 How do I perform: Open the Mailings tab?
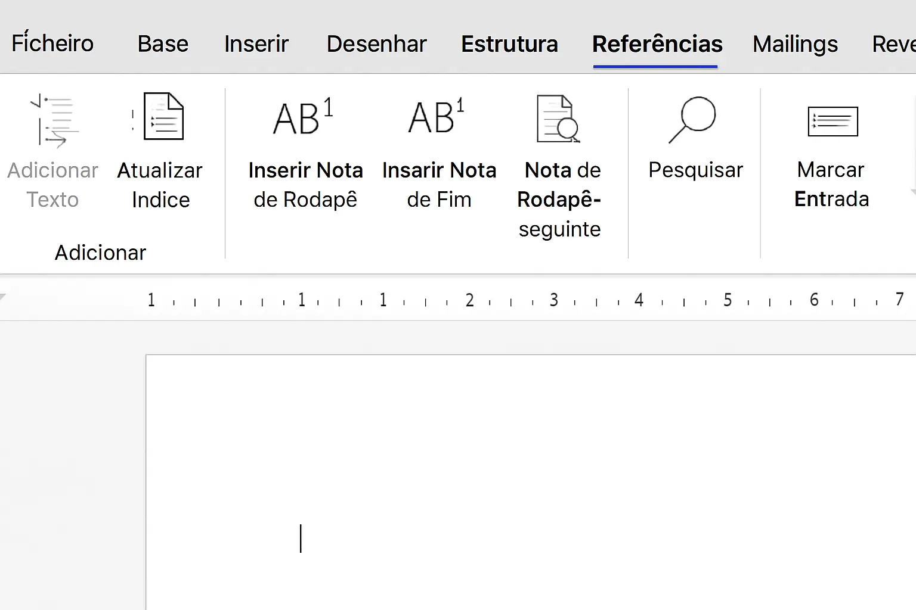tap(795, 44)
